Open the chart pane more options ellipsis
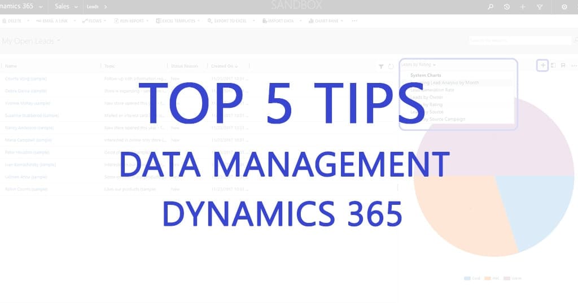This screenshot has width=578, height=303. (573, 65)
